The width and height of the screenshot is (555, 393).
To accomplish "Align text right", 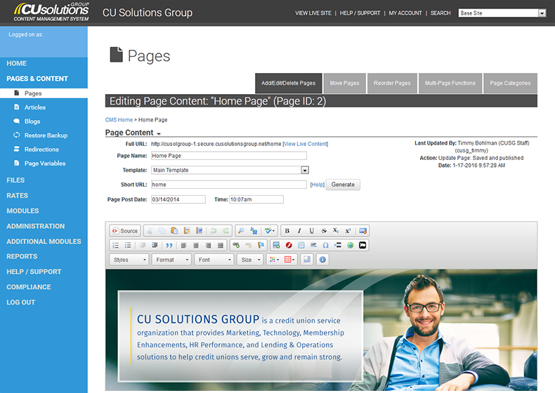I will (x=209, y=245).
